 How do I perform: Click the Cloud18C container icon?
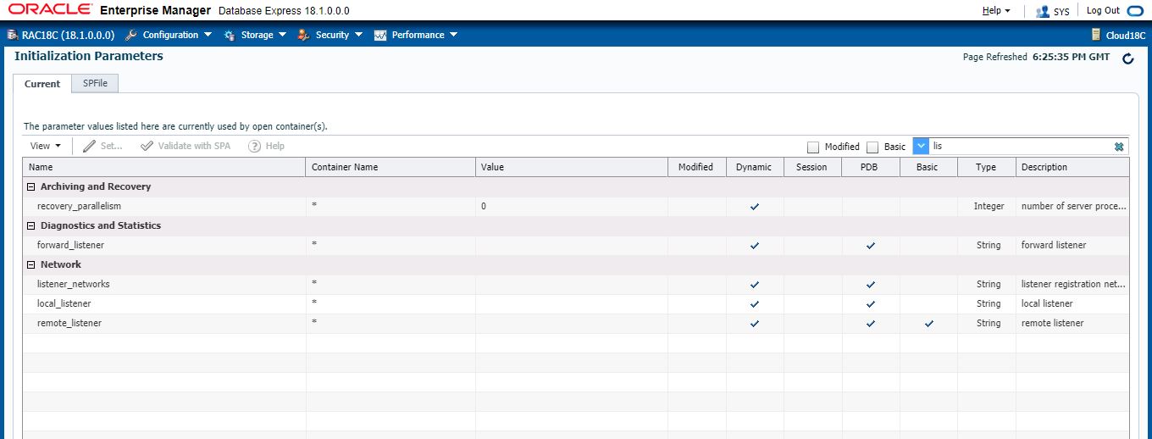1098,35
